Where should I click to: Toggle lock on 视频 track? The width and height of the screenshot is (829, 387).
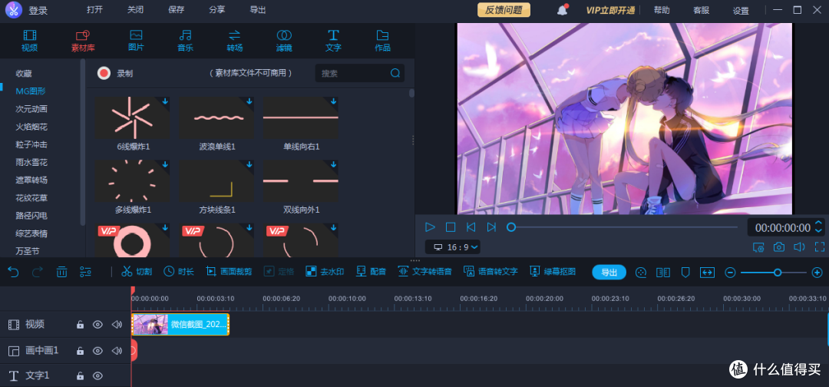(80, 325)
